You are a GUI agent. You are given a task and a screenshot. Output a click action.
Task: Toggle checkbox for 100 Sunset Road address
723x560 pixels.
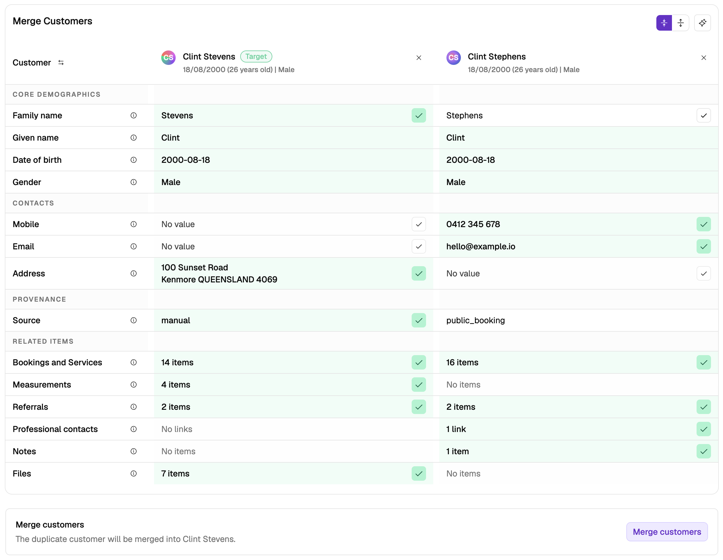coord(419,274)
